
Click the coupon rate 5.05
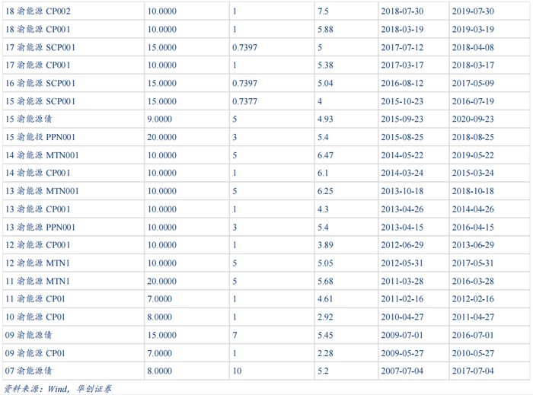[325, 263]
